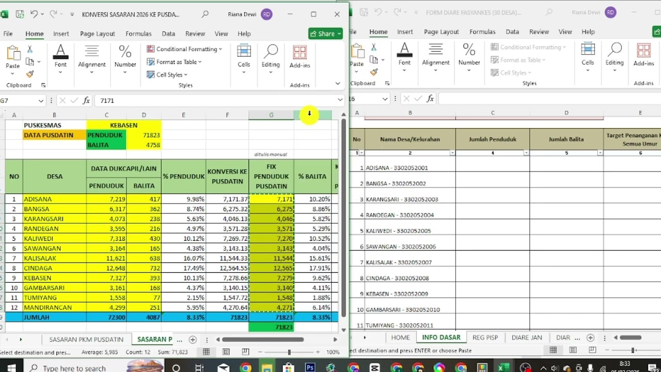The height and width of the screenshot is (372, 661).
Task: Add new sheet in right window
Action: (590, 337)
